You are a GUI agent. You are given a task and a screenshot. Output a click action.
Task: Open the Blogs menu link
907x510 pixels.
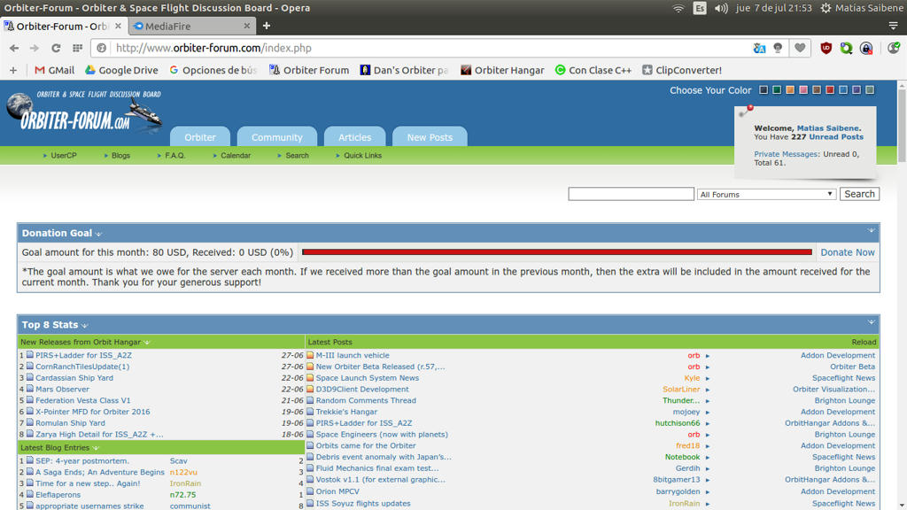120,156
